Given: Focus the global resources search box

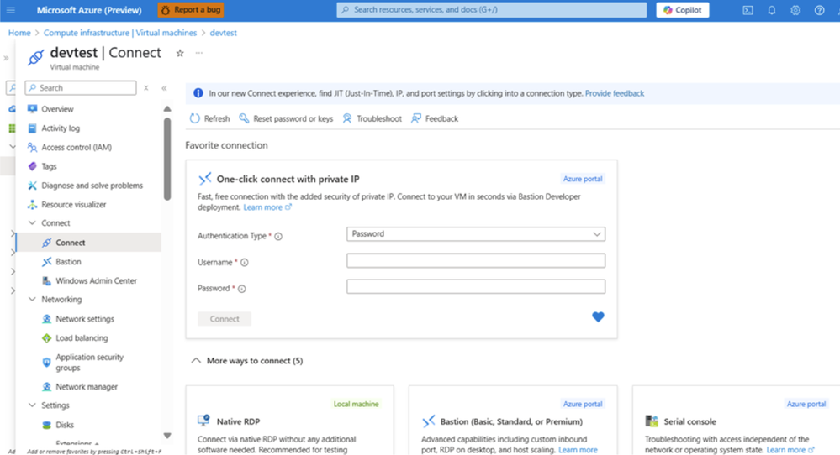Looking at the screenshot, I should coord(491,9).
